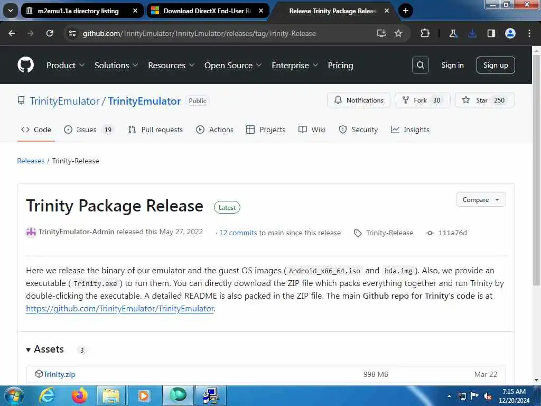This screenshot has height=406, width=541.
Task: Open the Trinity-Release tag link
Action: [389, 233]
